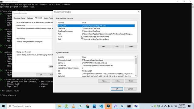The width and height of the screenshot is (194, 109).
Task: Select the PATHEXT system variable
Action: 96,76
